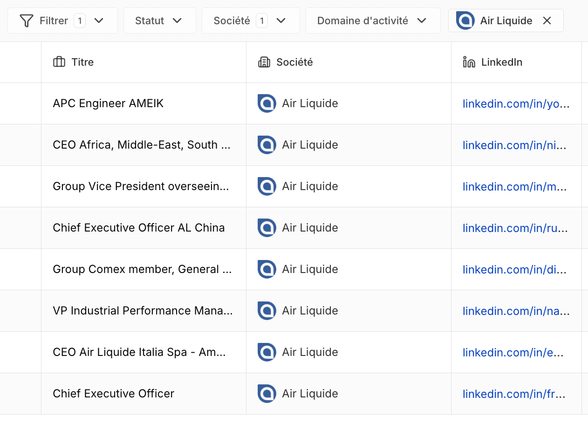The image size is (588, 437).
Task: Select the Chief Executive Officer AL China cell
Action: click(144, 228)
